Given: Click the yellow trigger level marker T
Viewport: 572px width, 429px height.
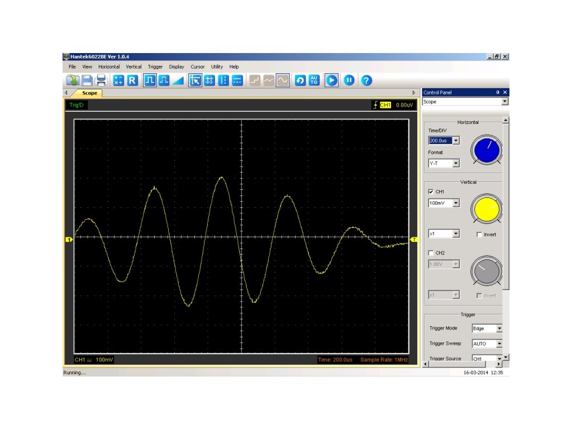Looking at the screenshot, I should click(414, 240).
